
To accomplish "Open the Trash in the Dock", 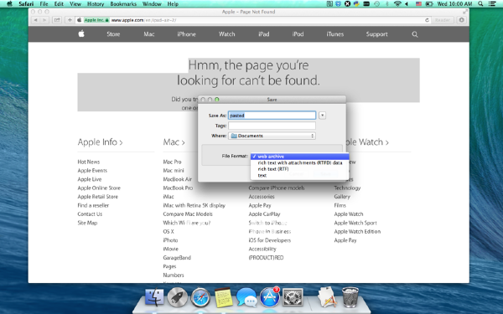I will pyautogui.click(x=350, y=297).
